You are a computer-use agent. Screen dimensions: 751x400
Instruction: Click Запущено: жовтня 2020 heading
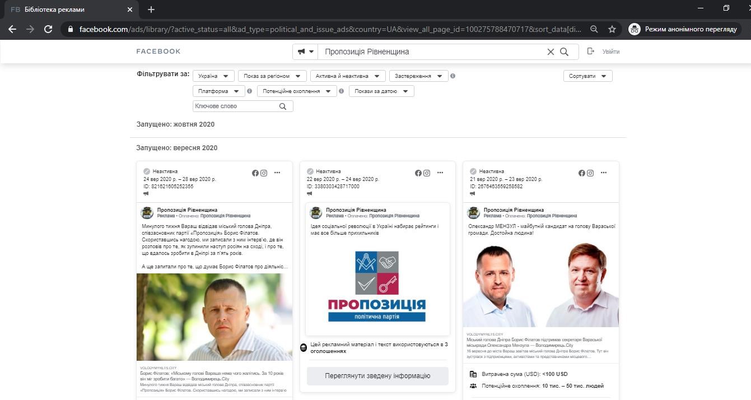(175, 124)
